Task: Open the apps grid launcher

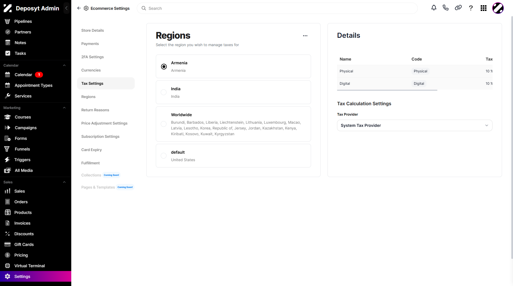Action: pyautogui.click(x=484, y=8)
